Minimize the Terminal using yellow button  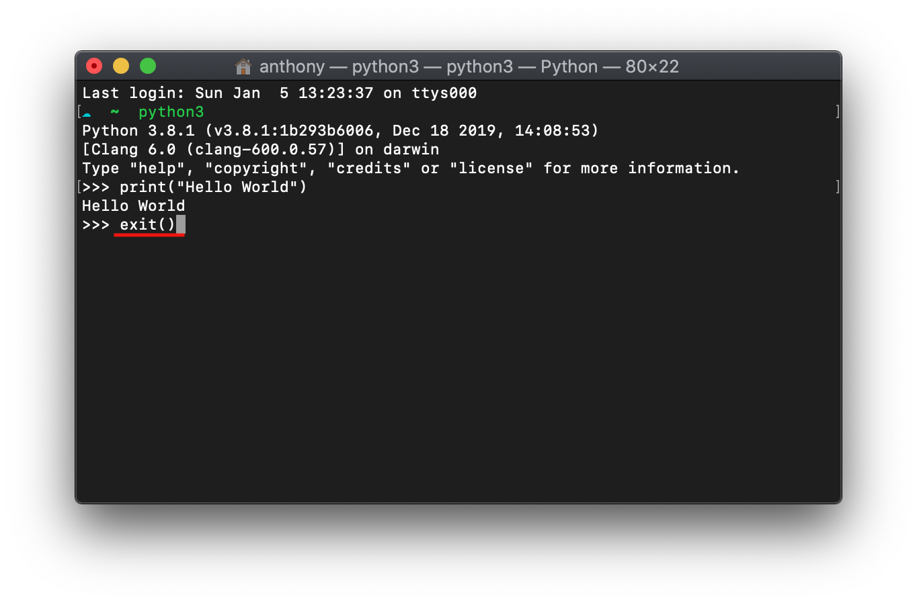point(121,66)
